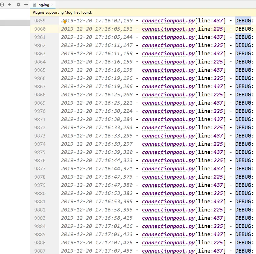This screenshot has width=256, height=254.
Task: Click connectionpool.py on line 9872
Action: [168, 128]
